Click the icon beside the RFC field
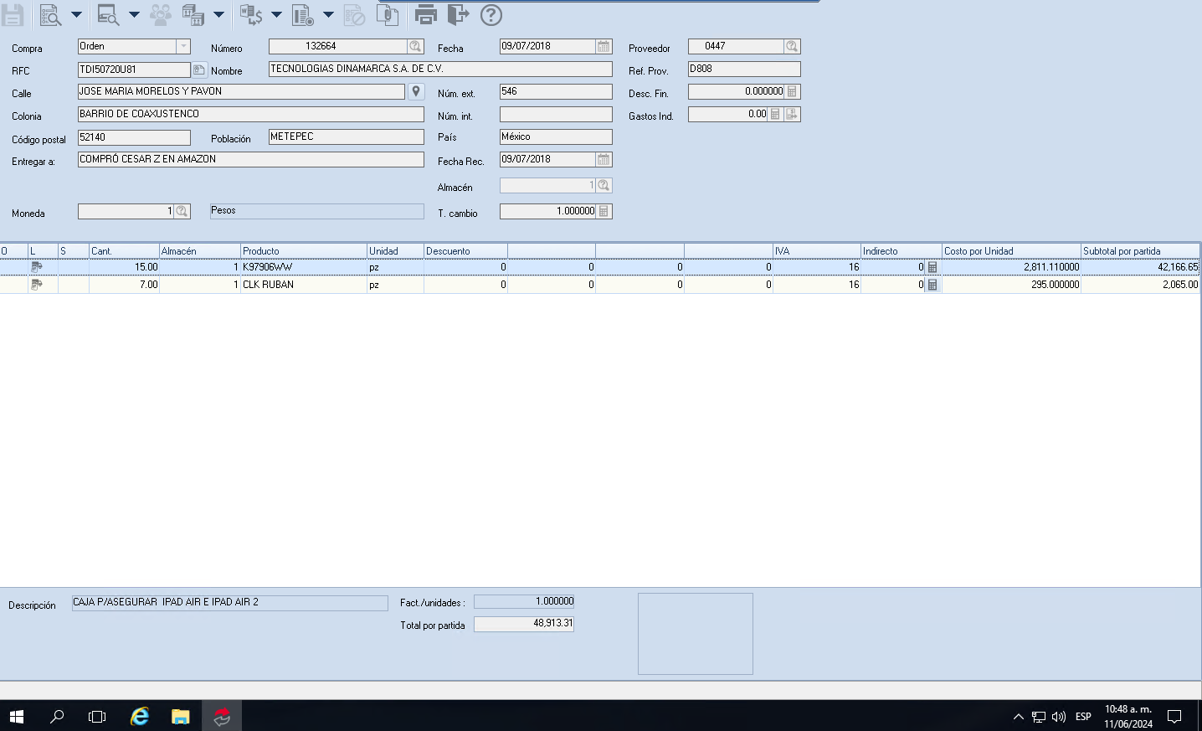The width and height of the screenshot is (1202, 731). tap(199, 69)
